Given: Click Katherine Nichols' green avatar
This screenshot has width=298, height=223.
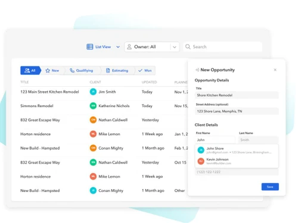Looking at the screenshot, I should point(93,106).
